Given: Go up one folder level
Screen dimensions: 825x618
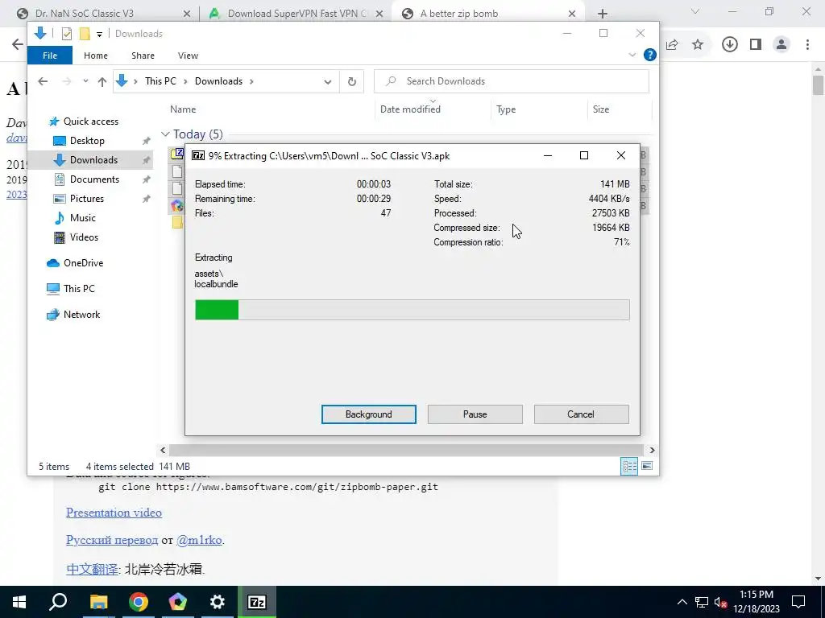Looking at the screenshot, I should point(102,81).
